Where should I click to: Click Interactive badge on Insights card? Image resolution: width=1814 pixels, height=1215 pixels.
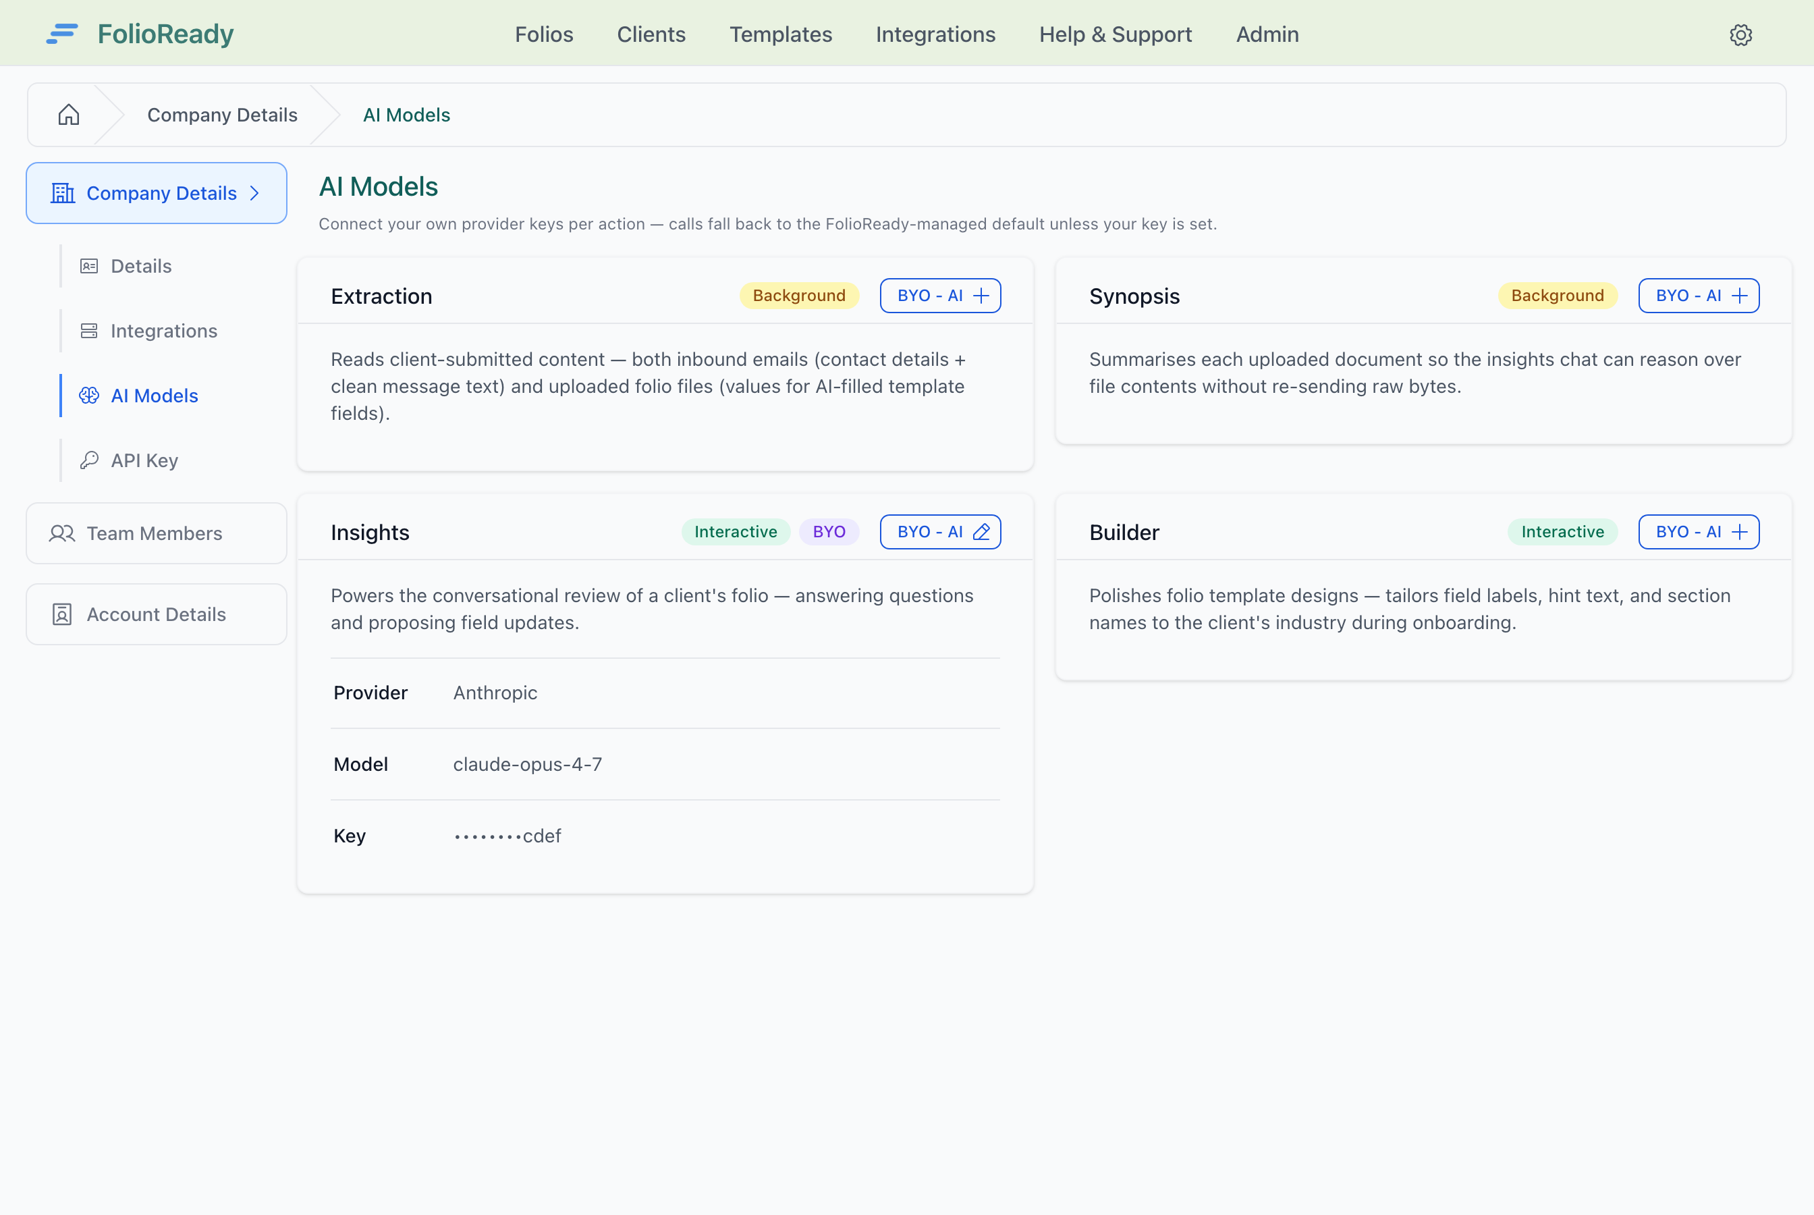click(736, 533)
